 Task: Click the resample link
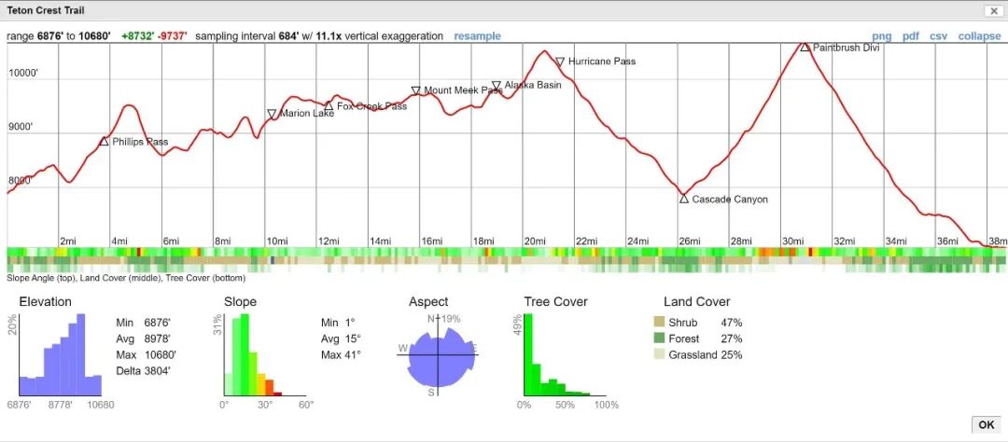tap(477, 36)
